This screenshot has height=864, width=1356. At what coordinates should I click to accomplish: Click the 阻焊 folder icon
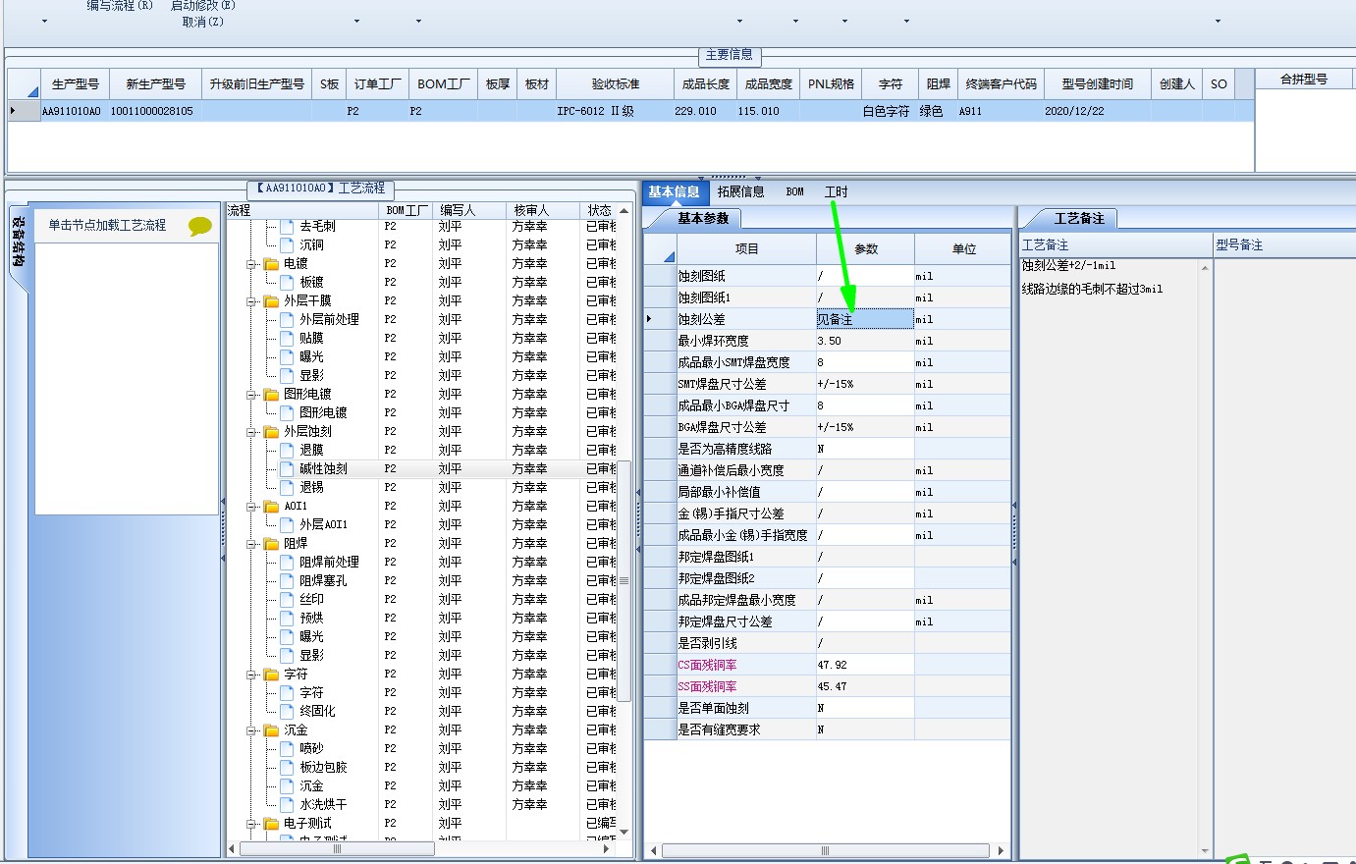tap(271, 544)
